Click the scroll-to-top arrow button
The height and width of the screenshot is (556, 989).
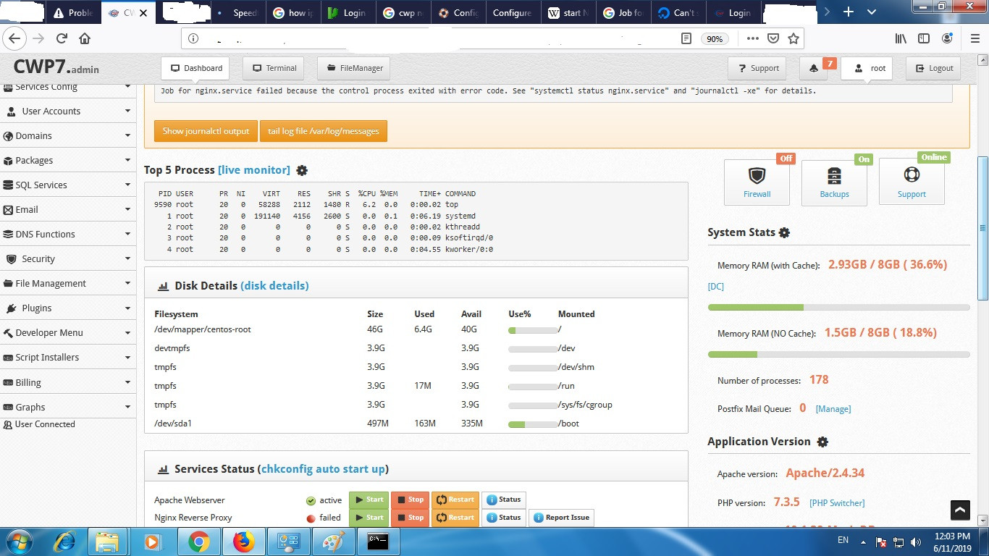pyautogui.click(x=960, y=510)
